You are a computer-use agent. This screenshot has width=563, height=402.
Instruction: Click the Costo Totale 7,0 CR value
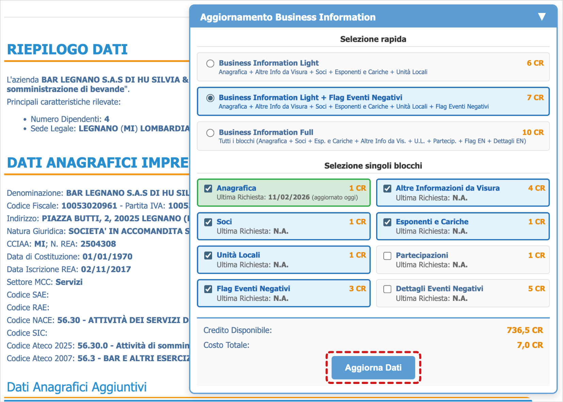530,345
